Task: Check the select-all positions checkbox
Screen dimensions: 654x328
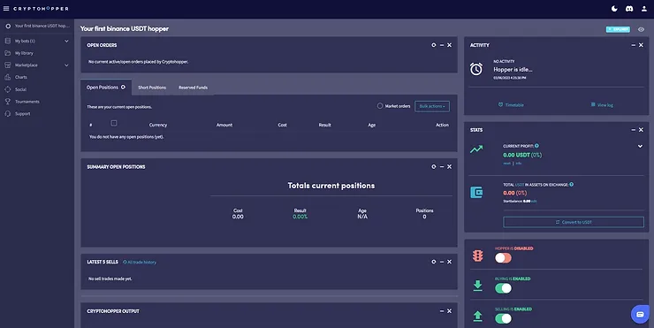Action: click(x=114, y=123)
